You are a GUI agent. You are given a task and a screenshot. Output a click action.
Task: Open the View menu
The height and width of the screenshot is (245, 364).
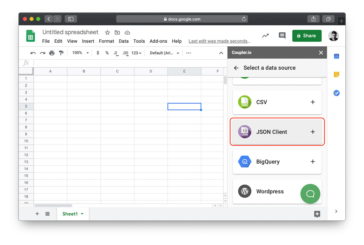[72, 41]
